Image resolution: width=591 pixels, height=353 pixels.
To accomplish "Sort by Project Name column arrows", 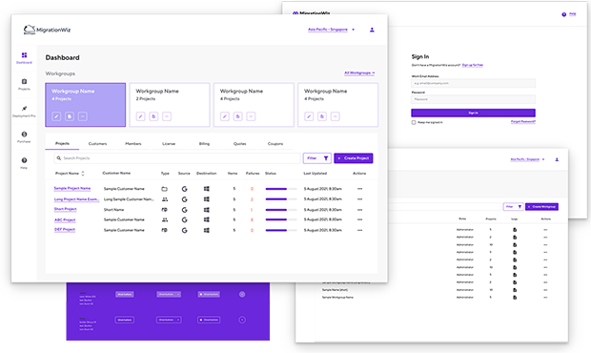I will coord(83,174).
